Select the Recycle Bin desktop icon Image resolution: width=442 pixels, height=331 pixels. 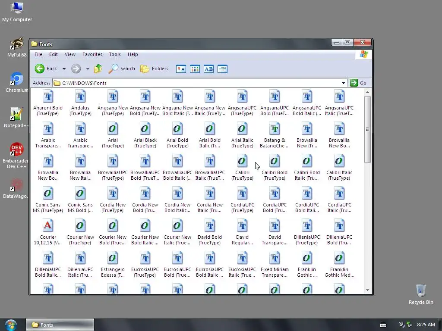(x=421, y=294)
